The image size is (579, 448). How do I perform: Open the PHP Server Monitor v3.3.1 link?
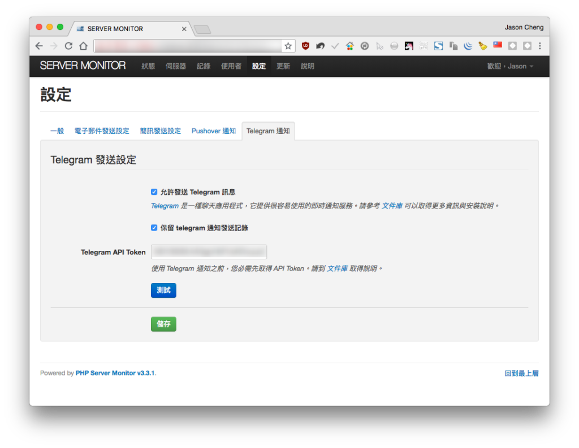[x=115, y=373]
